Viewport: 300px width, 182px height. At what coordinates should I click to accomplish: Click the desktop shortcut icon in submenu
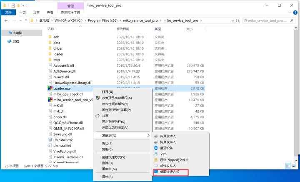tap(156, 172)
